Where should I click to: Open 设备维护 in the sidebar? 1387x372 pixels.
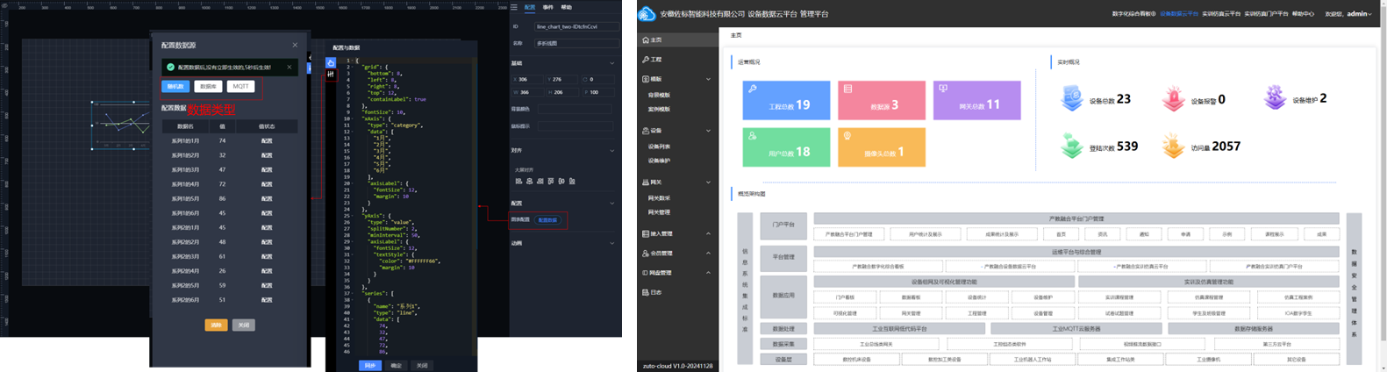point(659,161)
